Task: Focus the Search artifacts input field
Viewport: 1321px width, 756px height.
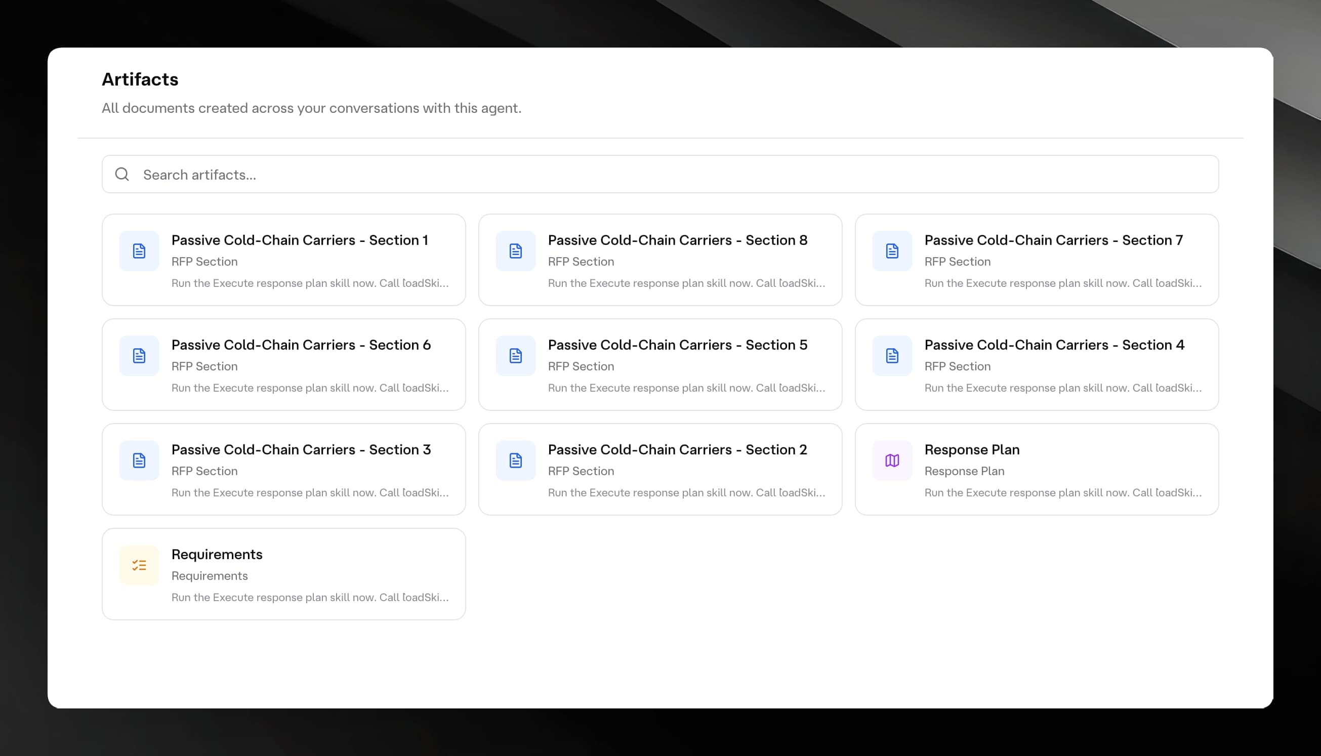Action: click(660, 174)
